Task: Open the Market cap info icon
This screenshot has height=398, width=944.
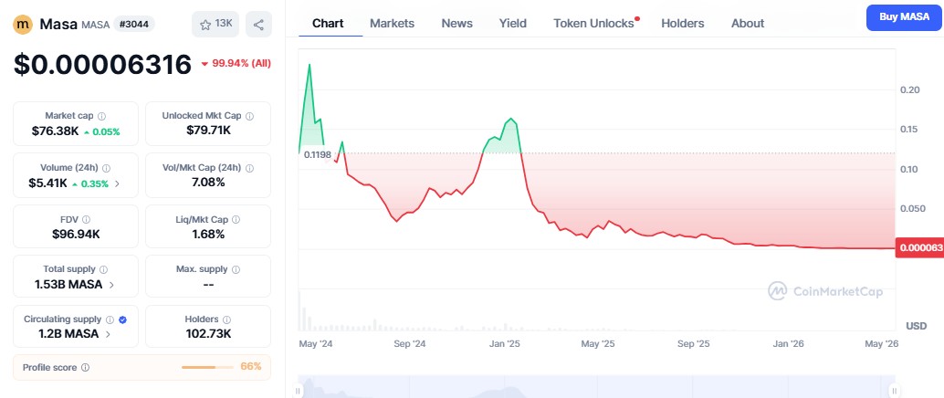Action: [x=101, y=116]
